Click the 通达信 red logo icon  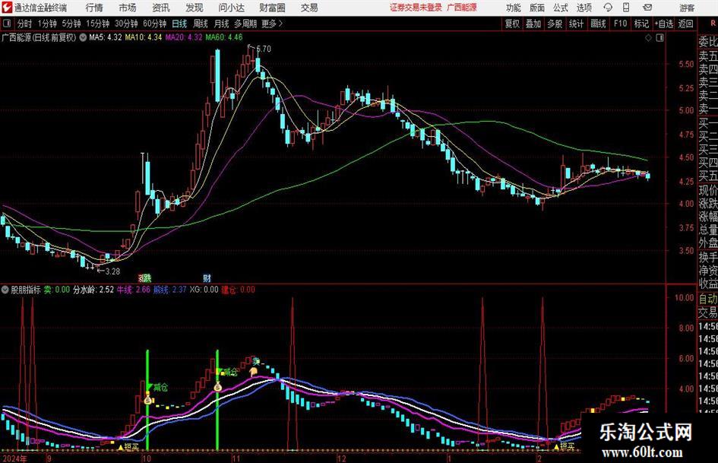7,8
